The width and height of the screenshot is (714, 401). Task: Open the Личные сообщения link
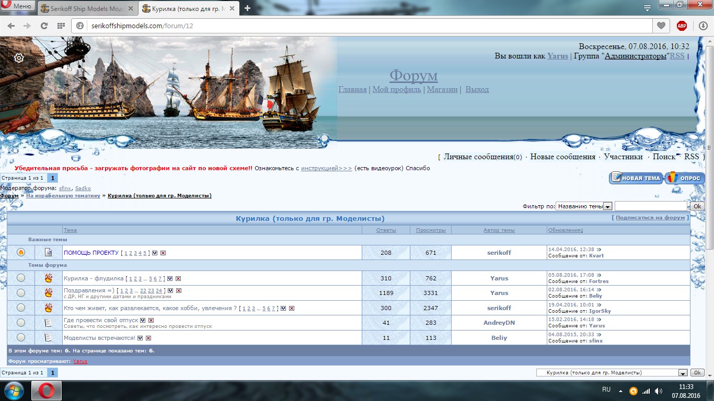coord(478,157)
